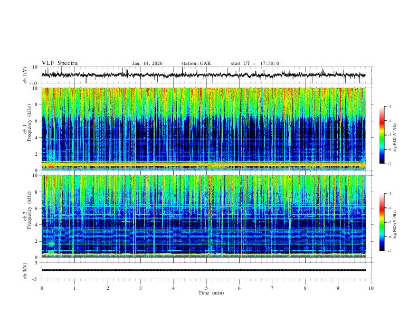Click the 'Time (min)' axis title
This screenshot has width=418, height=323.
(x=211, y=293)
